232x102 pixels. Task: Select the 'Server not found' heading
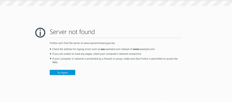click(72, 32)
